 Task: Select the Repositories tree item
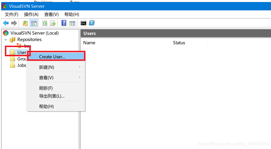[x=30, y=40]
